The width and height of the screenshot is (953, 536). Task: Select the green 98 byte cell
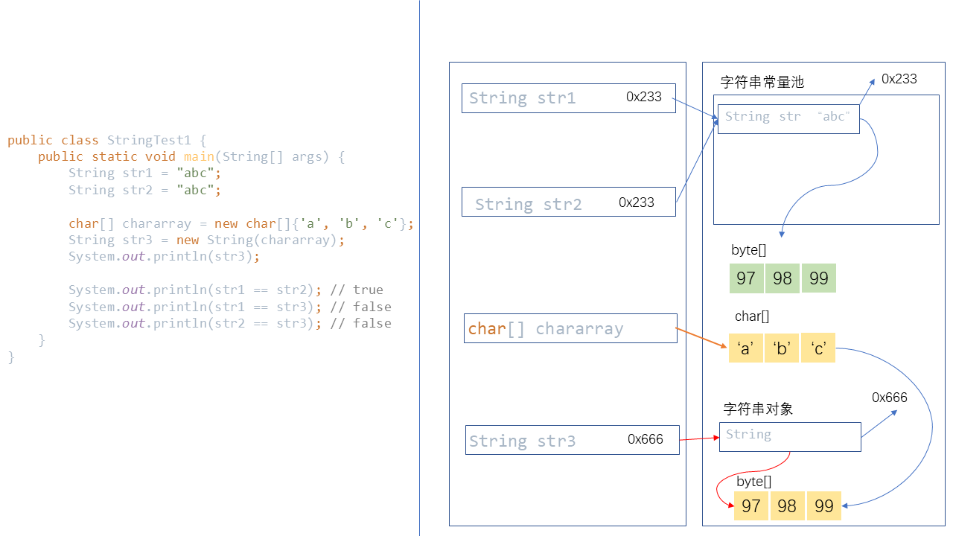(x=783, y=278)
